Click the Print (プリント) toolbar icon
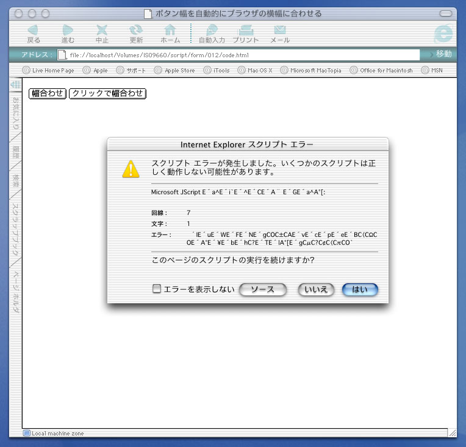This screenshot has height=447, width=466. pyautogui.click(x=246, y=33)
